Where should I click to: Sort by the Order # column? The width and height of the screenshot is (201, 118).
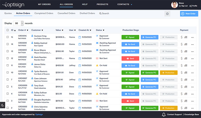click(23, 30)
